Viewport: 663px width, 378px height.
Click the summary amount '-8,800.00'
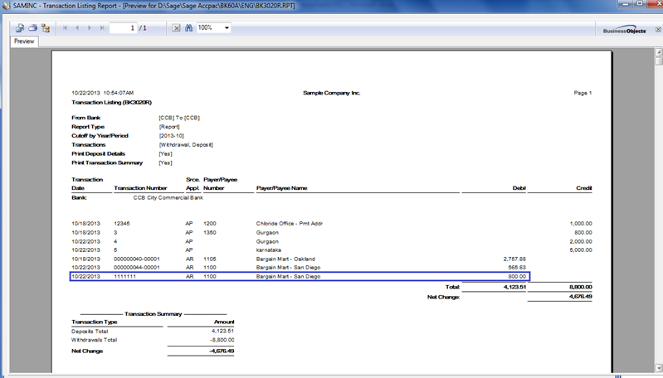[x=222, y=340]
